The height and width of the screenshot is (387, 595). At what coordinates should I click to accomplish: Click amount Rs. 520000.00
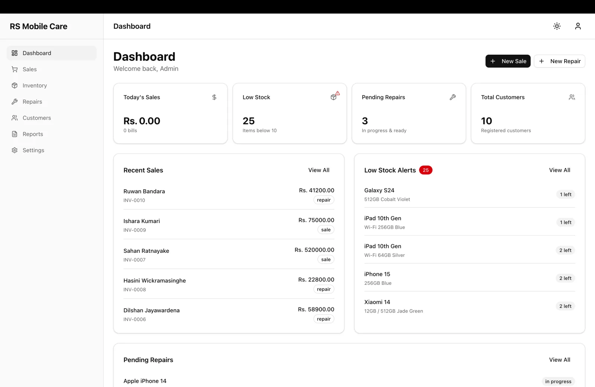314,250
